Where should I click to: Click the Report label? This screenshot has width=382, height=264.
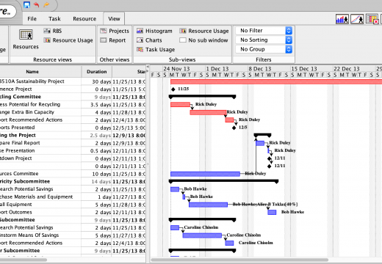(x=117, y=40)
